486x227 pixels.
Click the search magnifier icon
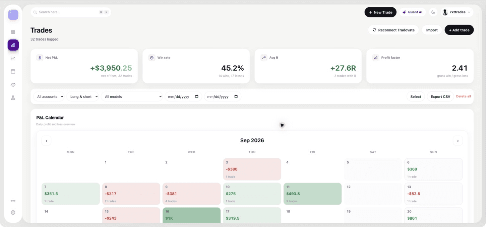(x=35, y=12)
